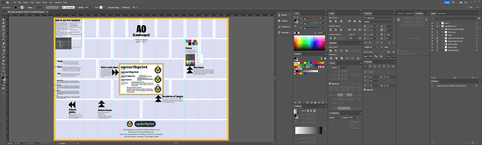Hide the upnorthprint.co.uk layer
Screen dimensions: 482x145
click(432, 26)
